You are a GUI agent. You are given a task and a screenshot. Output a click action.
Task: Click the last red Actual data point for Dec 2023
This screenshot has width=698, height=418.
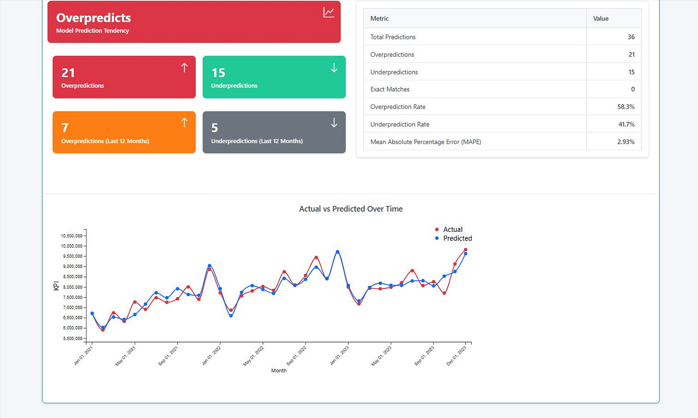[x=465, y=250]
